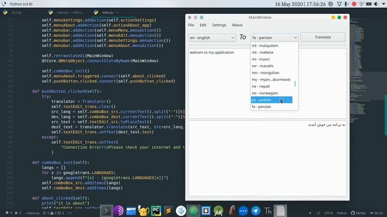
Task: Click the teal keep-above icon in the title bar
Action: 201,17
